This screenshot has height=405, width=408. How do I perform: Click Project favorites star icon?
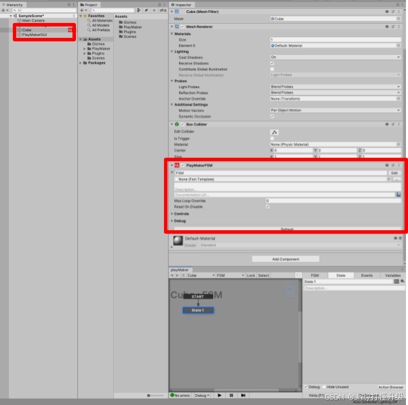tap(155, 10)
